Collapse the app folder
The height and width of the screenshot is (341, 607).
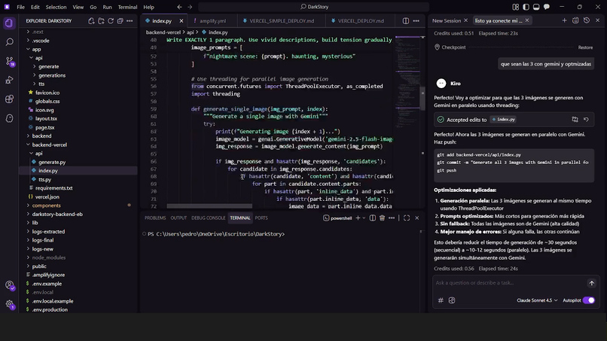coord(36,49)
